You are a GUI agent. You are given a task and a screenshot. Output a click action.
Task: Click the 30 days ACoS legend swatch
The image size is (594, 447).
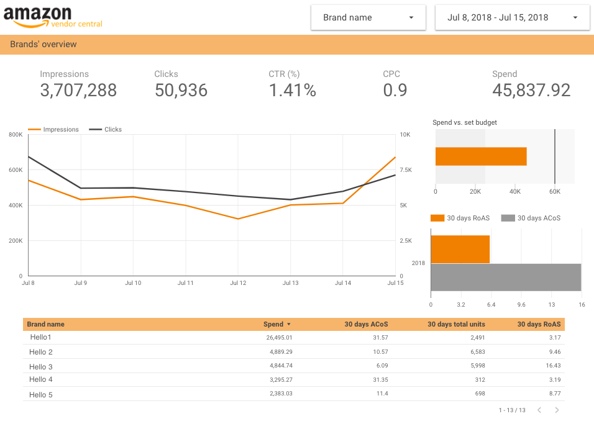click(x=508, y=218)
